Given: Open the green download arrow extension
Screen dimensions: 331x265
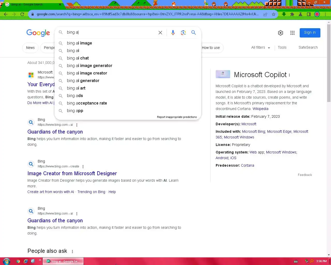Looking at the screenshot, I should click(x=284, y=14).
